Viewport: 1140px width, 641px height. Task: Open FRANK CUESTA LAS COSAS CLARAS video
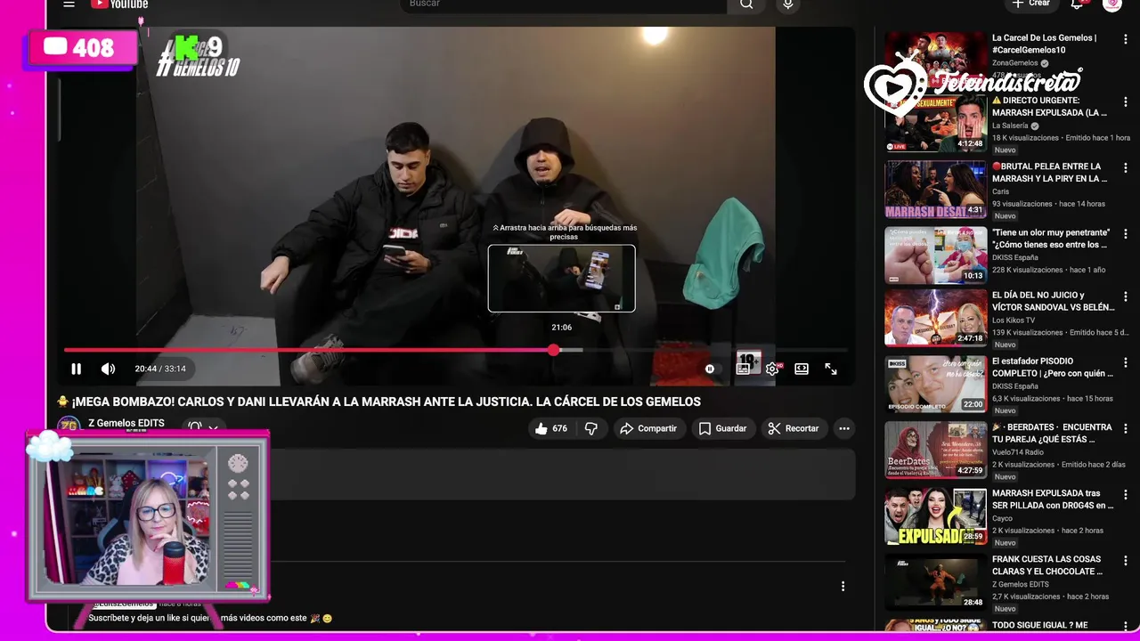pos(1047,565)
